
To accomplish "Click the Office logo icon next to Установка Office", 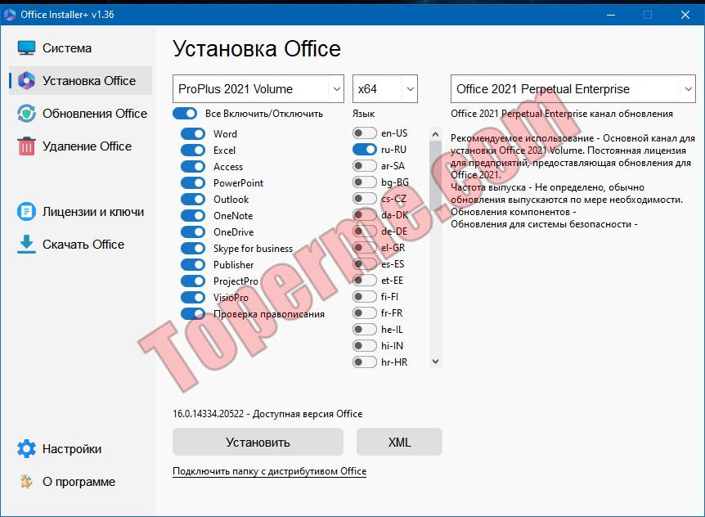I will tap(26, 81).
